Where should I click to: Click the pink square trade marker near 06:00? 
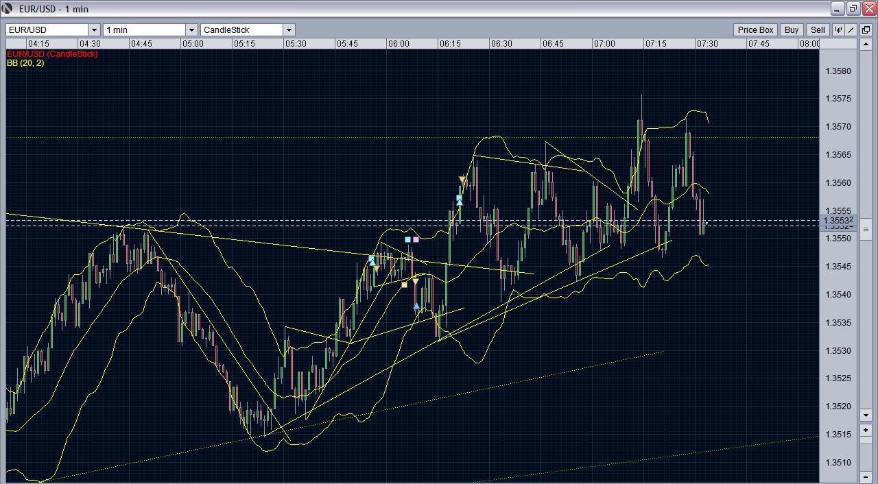pos(416,239)
